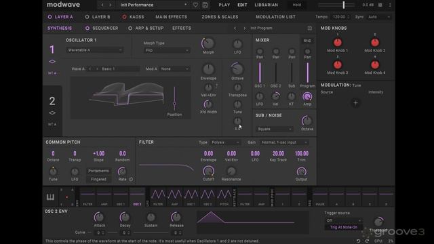This screenshot has height=244, width=434.
Task: Click the Fingered button
Action: (x=98, y=179)
